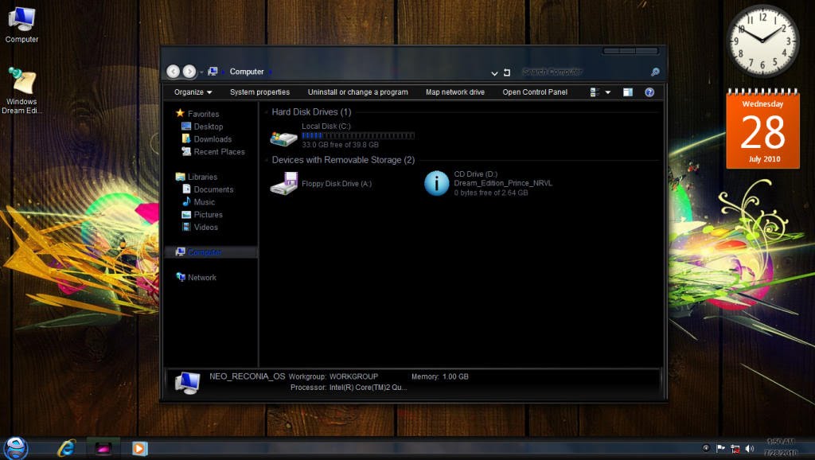Show the preview pane icon on the toolbar
The image size is (815, 460).
(x=627, y=92)
